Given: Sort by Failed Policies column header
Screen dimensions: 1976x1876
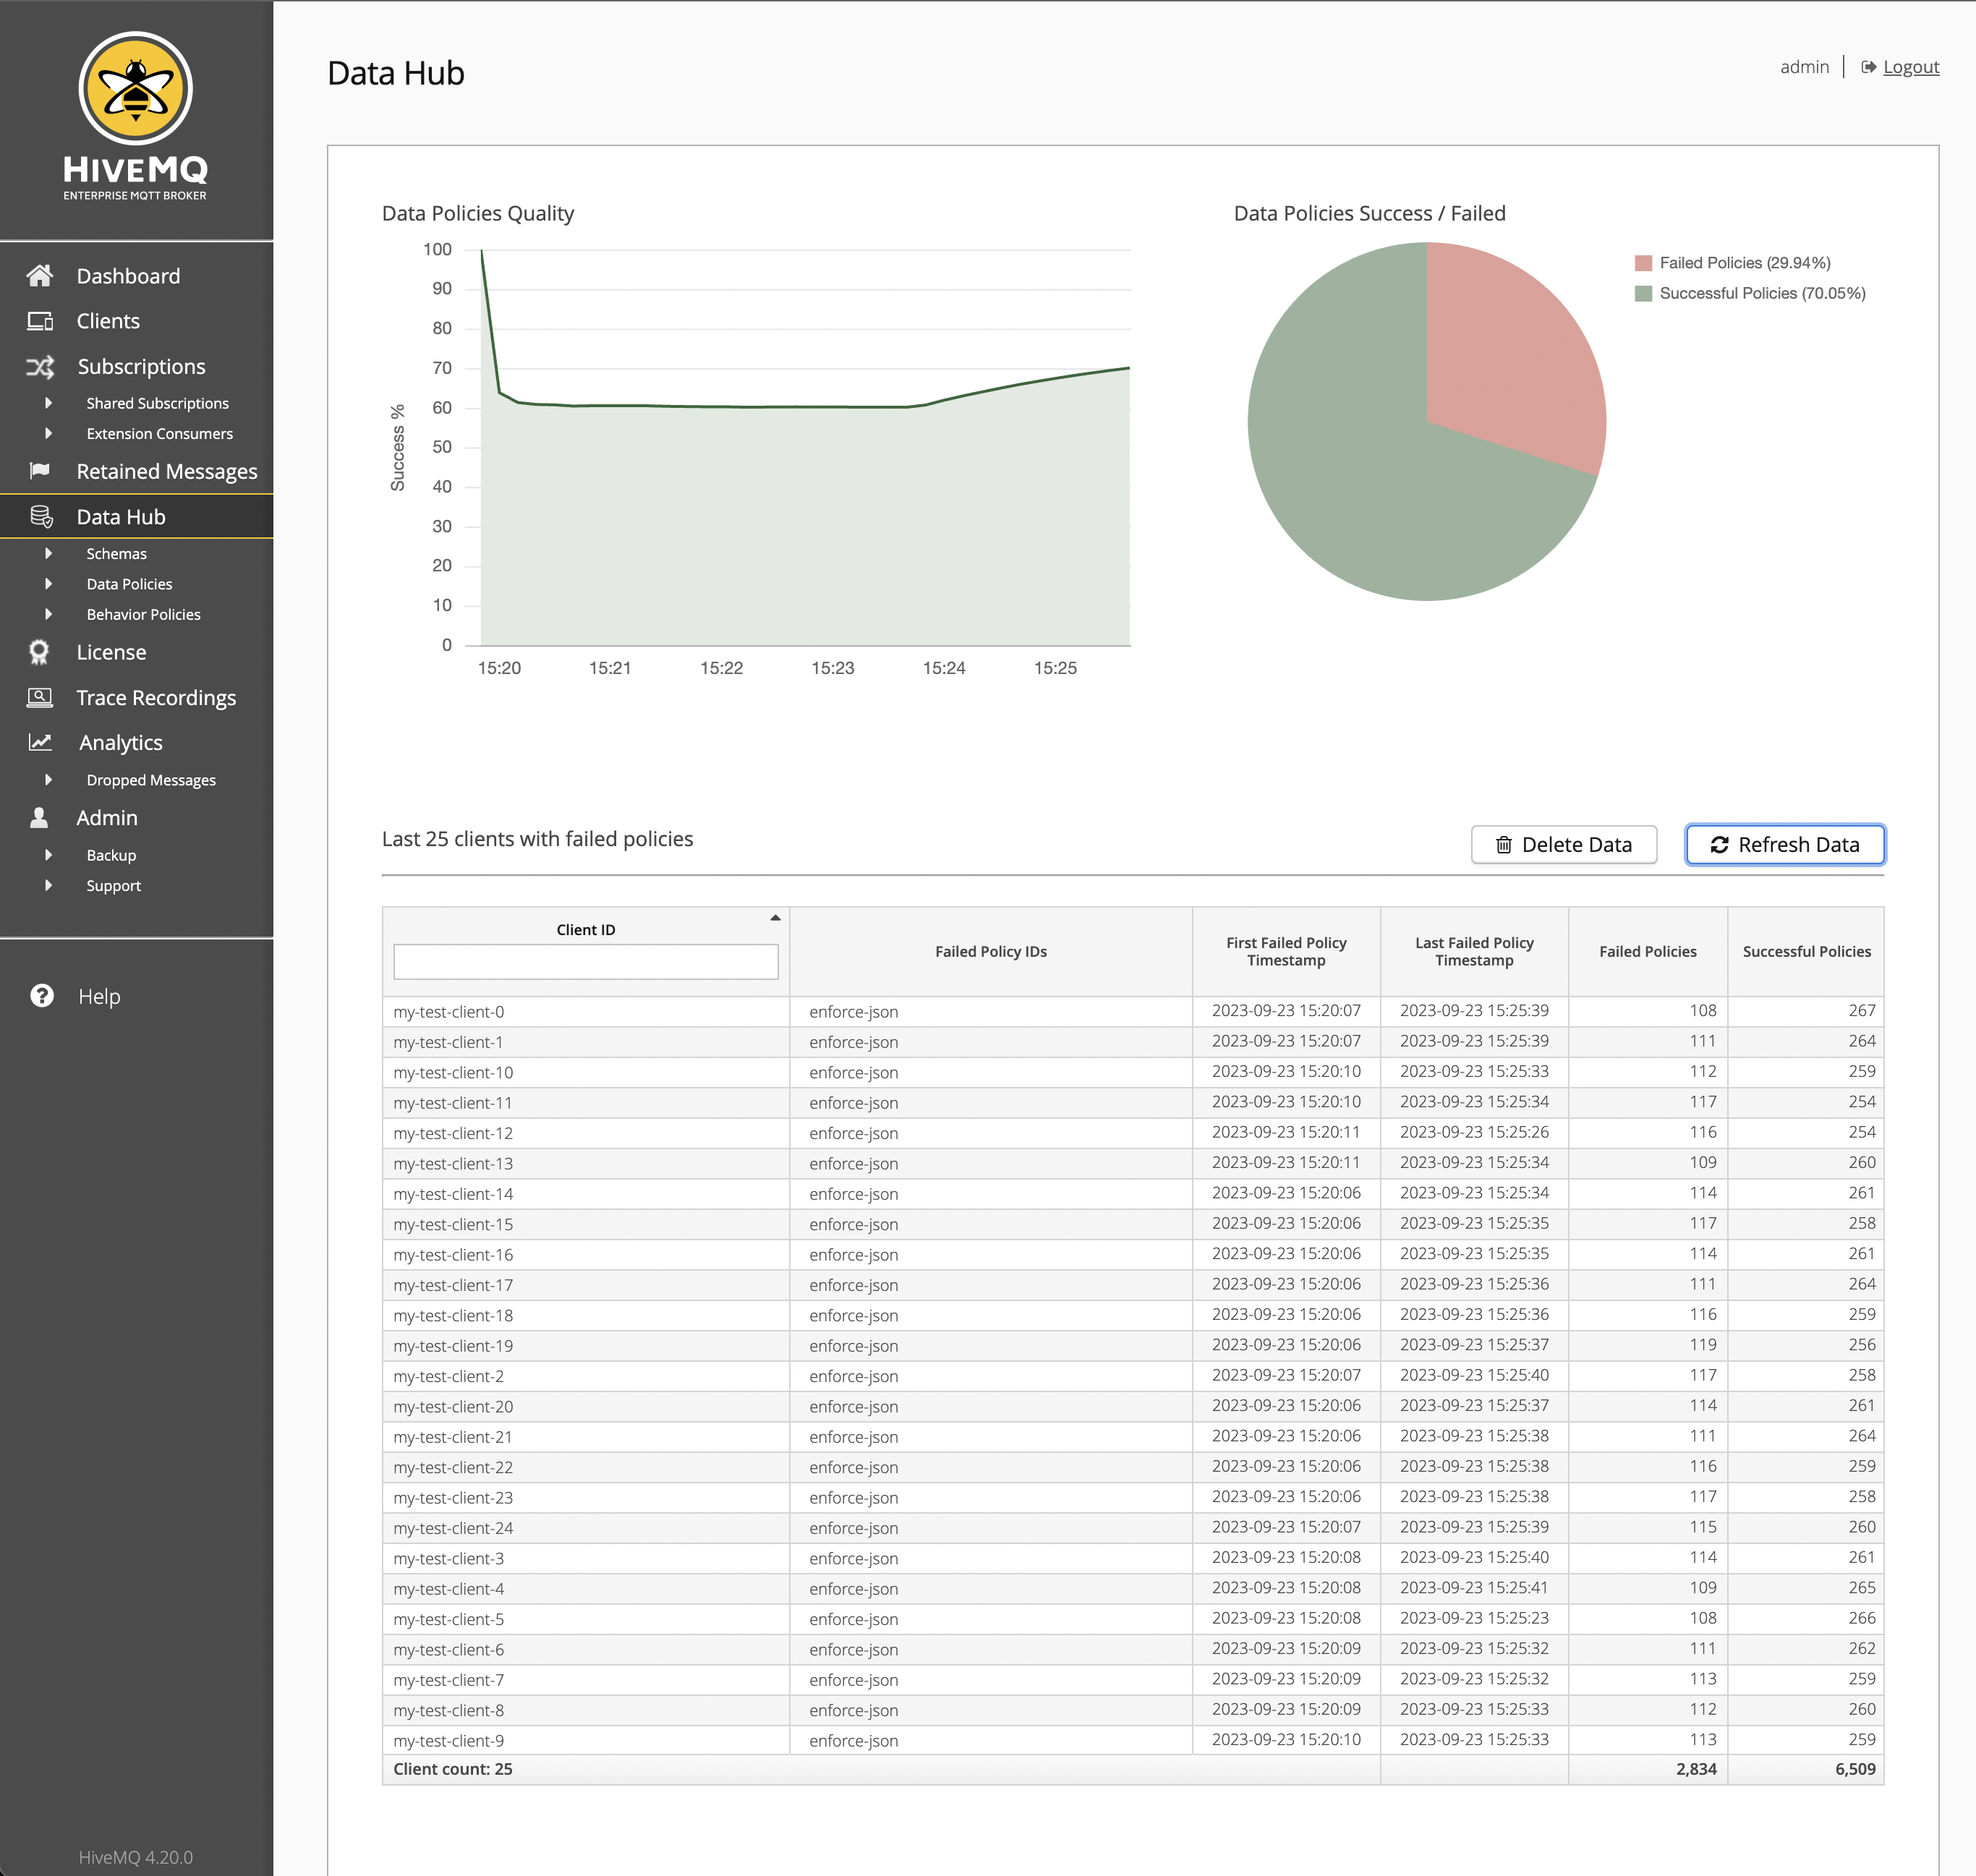Looking at the screenshot, I should pyautogui.click(x=1648, y=951).
